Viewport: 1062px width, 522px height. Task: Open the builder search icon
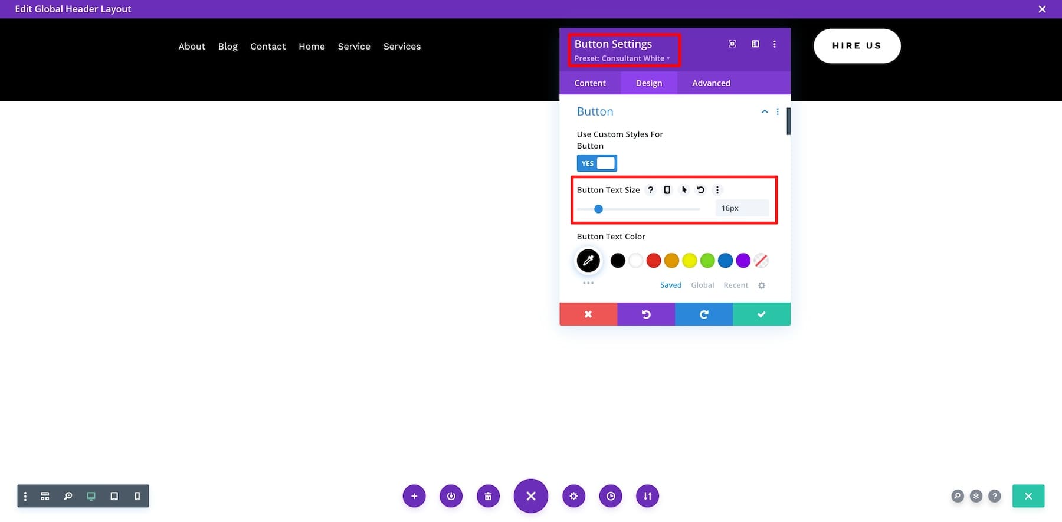pos(958,496)
